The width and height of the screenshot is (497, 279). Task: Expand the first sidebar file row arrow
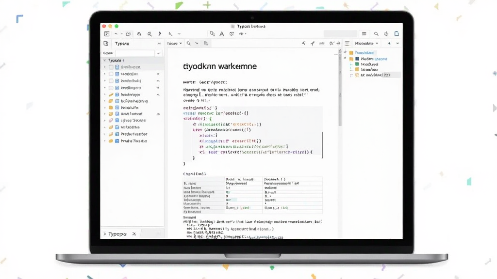tap(105, 67)
